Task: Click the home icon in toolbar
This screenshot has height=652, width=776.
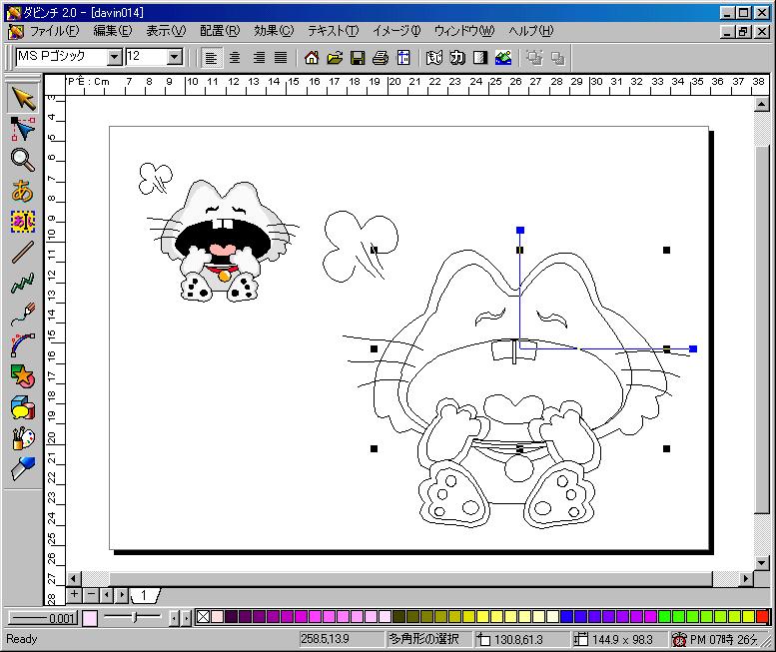Action: click(x=312, y=58)
